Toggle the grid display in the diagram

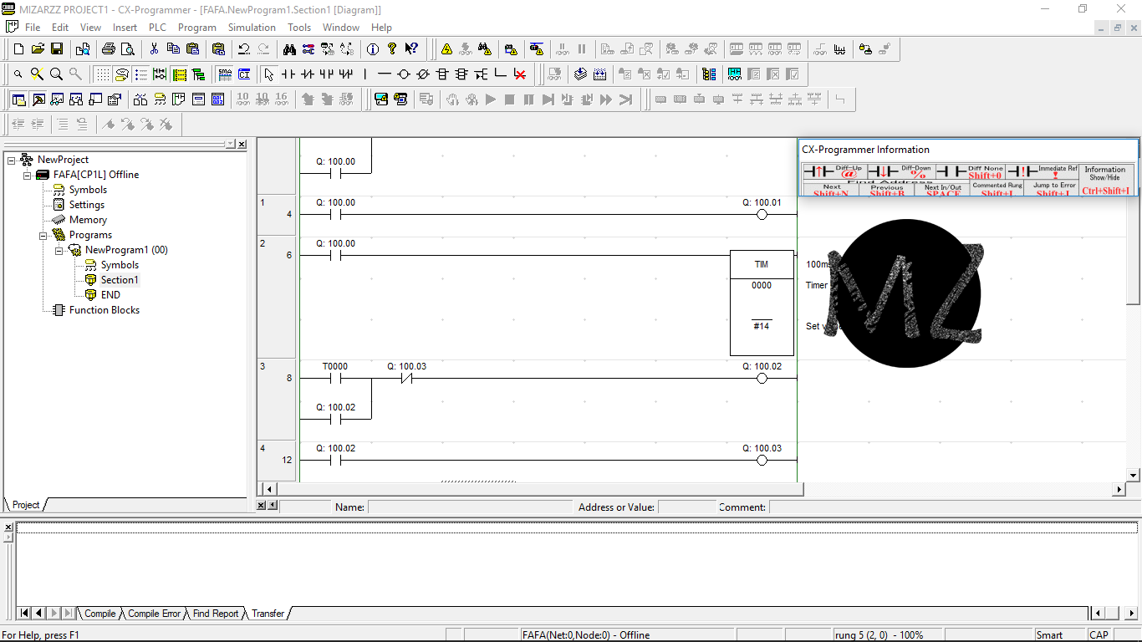[101, 74]
